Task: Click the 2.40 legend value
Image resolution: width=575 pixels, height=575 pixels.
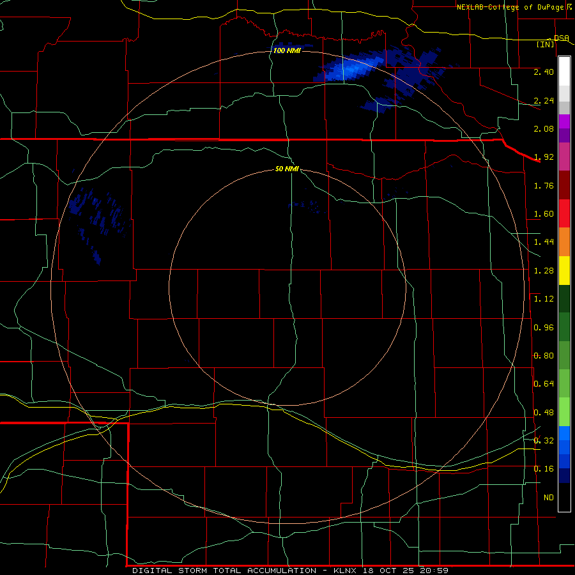Action: (x=544, y=72)
